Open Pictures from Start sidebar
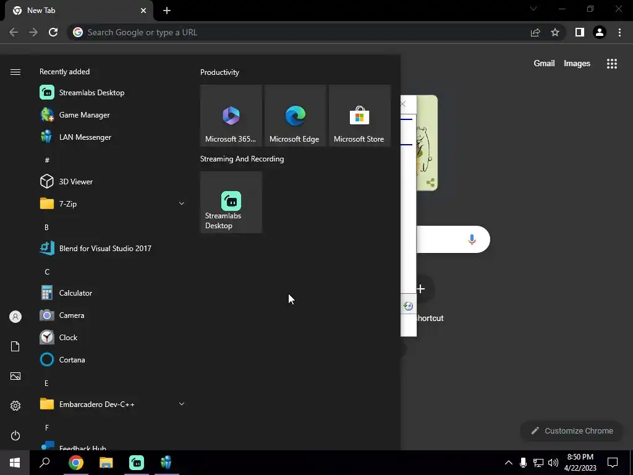 [x=15, y=376]
